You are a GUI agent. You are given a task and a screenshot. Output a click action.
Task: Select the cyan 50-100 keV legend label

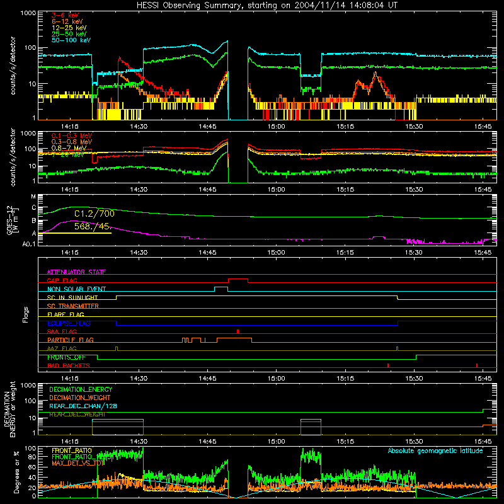(x=71, y=40)
